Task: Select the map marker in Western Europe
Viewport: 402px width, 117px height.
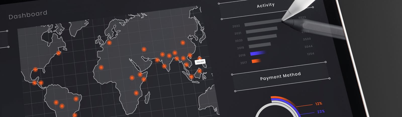Action: point(109,43)
